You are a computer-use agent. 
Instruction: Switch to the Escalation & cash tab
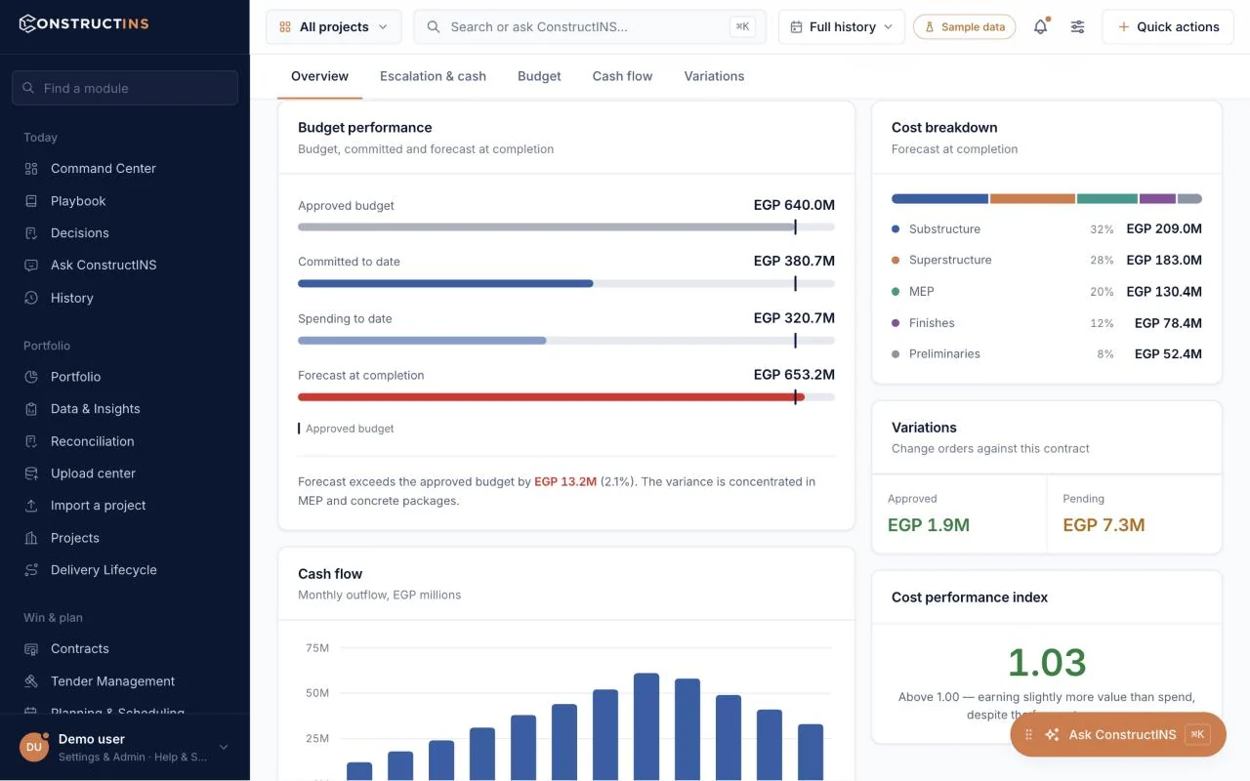pyautogui.click(x=433, y=76)
